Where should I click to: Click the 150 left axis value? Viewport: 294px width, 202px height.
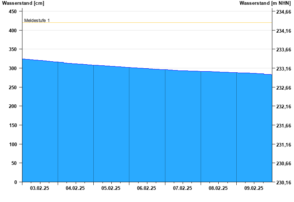13,125
